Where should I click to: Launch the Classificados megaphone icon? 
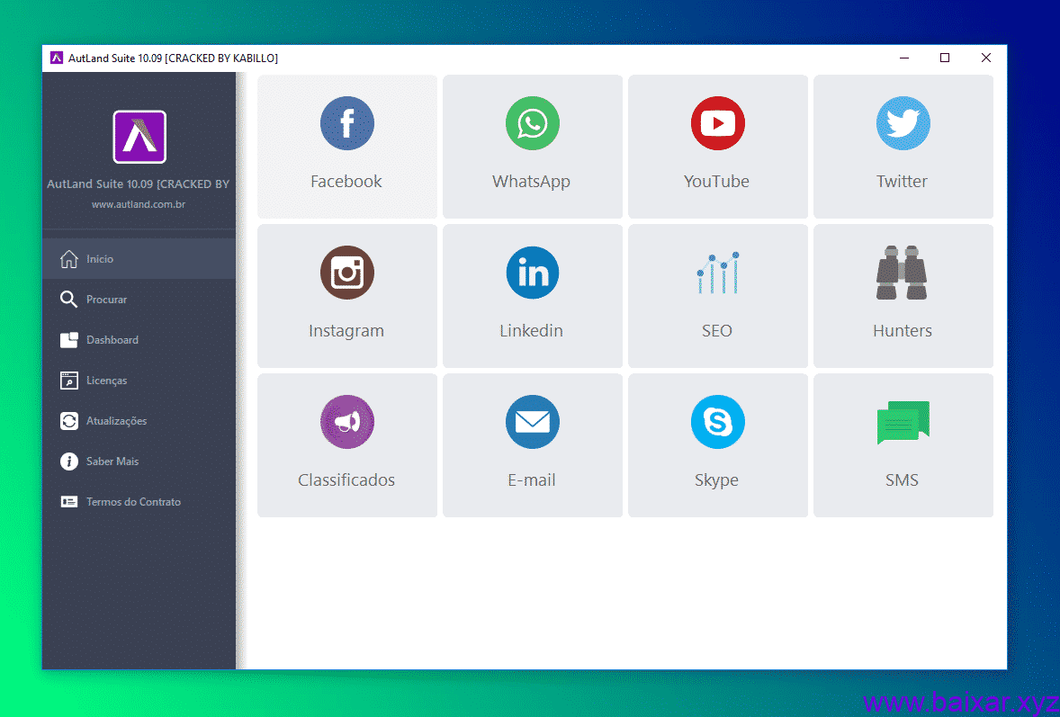[346, 423]
